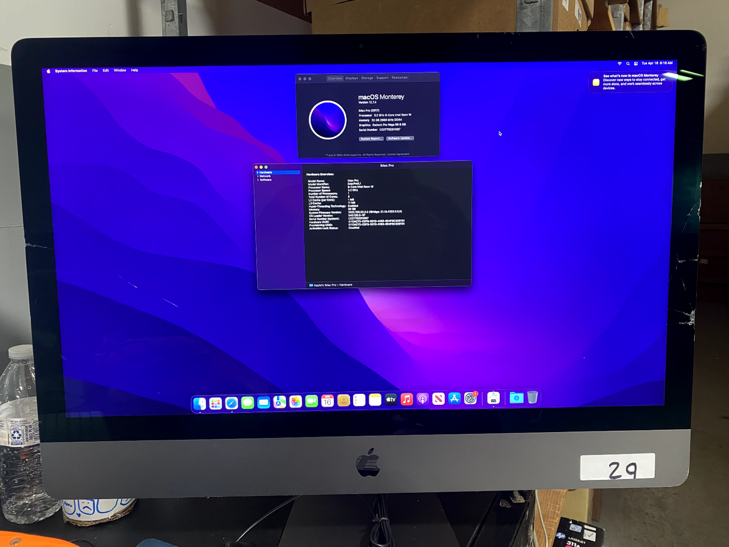Screen dimensions: 729x547
Task: Switch to the Storage tab in About This Mac
Action: [367, 78]
